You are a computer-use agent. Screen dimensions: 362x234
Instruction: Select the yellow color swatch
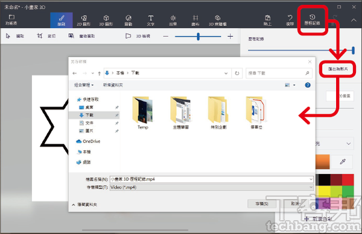click(x=325, y=191)
